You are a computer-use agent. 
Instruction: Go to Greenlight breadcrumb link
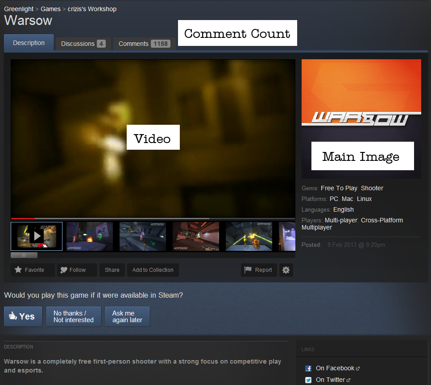click(x=19, y=9)
